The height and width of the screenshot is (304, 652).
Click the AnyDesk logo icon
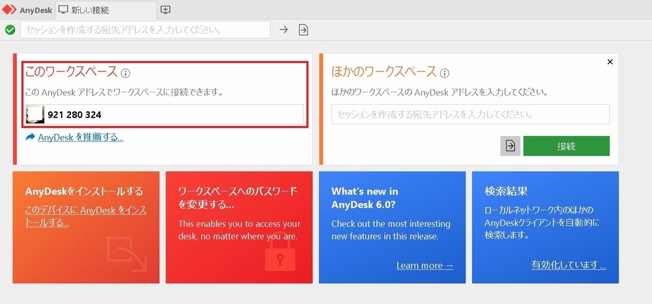8,10
